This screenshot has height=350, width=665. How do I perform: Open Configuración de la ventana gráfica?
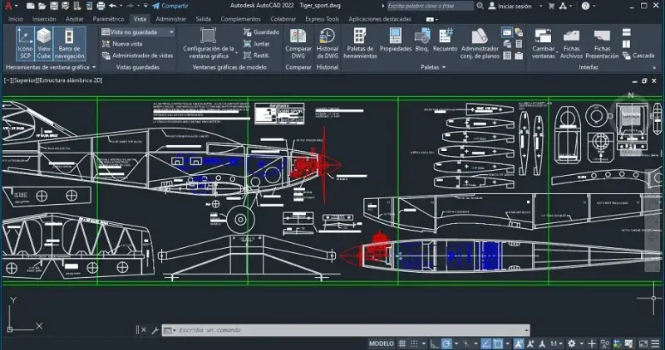point(209,44)
